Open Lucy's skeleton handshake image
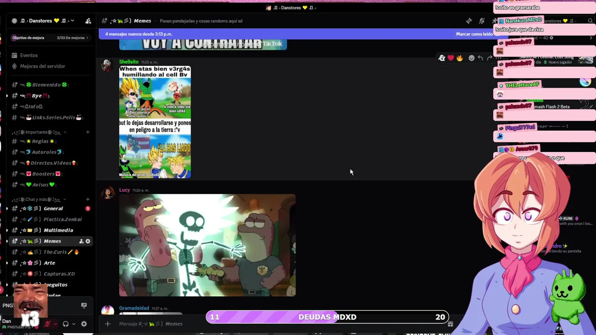The image size is (596, 335). tap(207, 245)
